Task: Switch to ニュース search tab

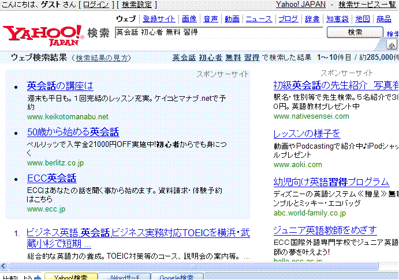Action: (259, 19)
